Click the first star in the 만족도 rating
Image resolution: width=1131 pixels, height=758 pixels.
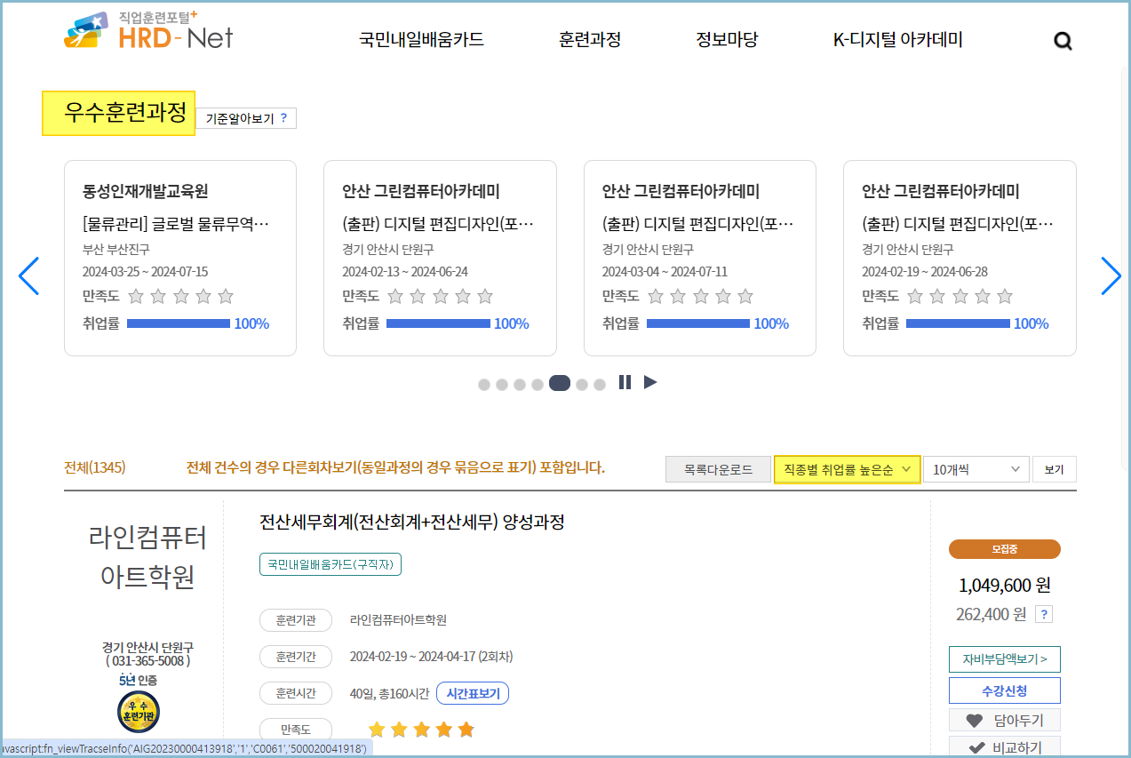[377, 728]
